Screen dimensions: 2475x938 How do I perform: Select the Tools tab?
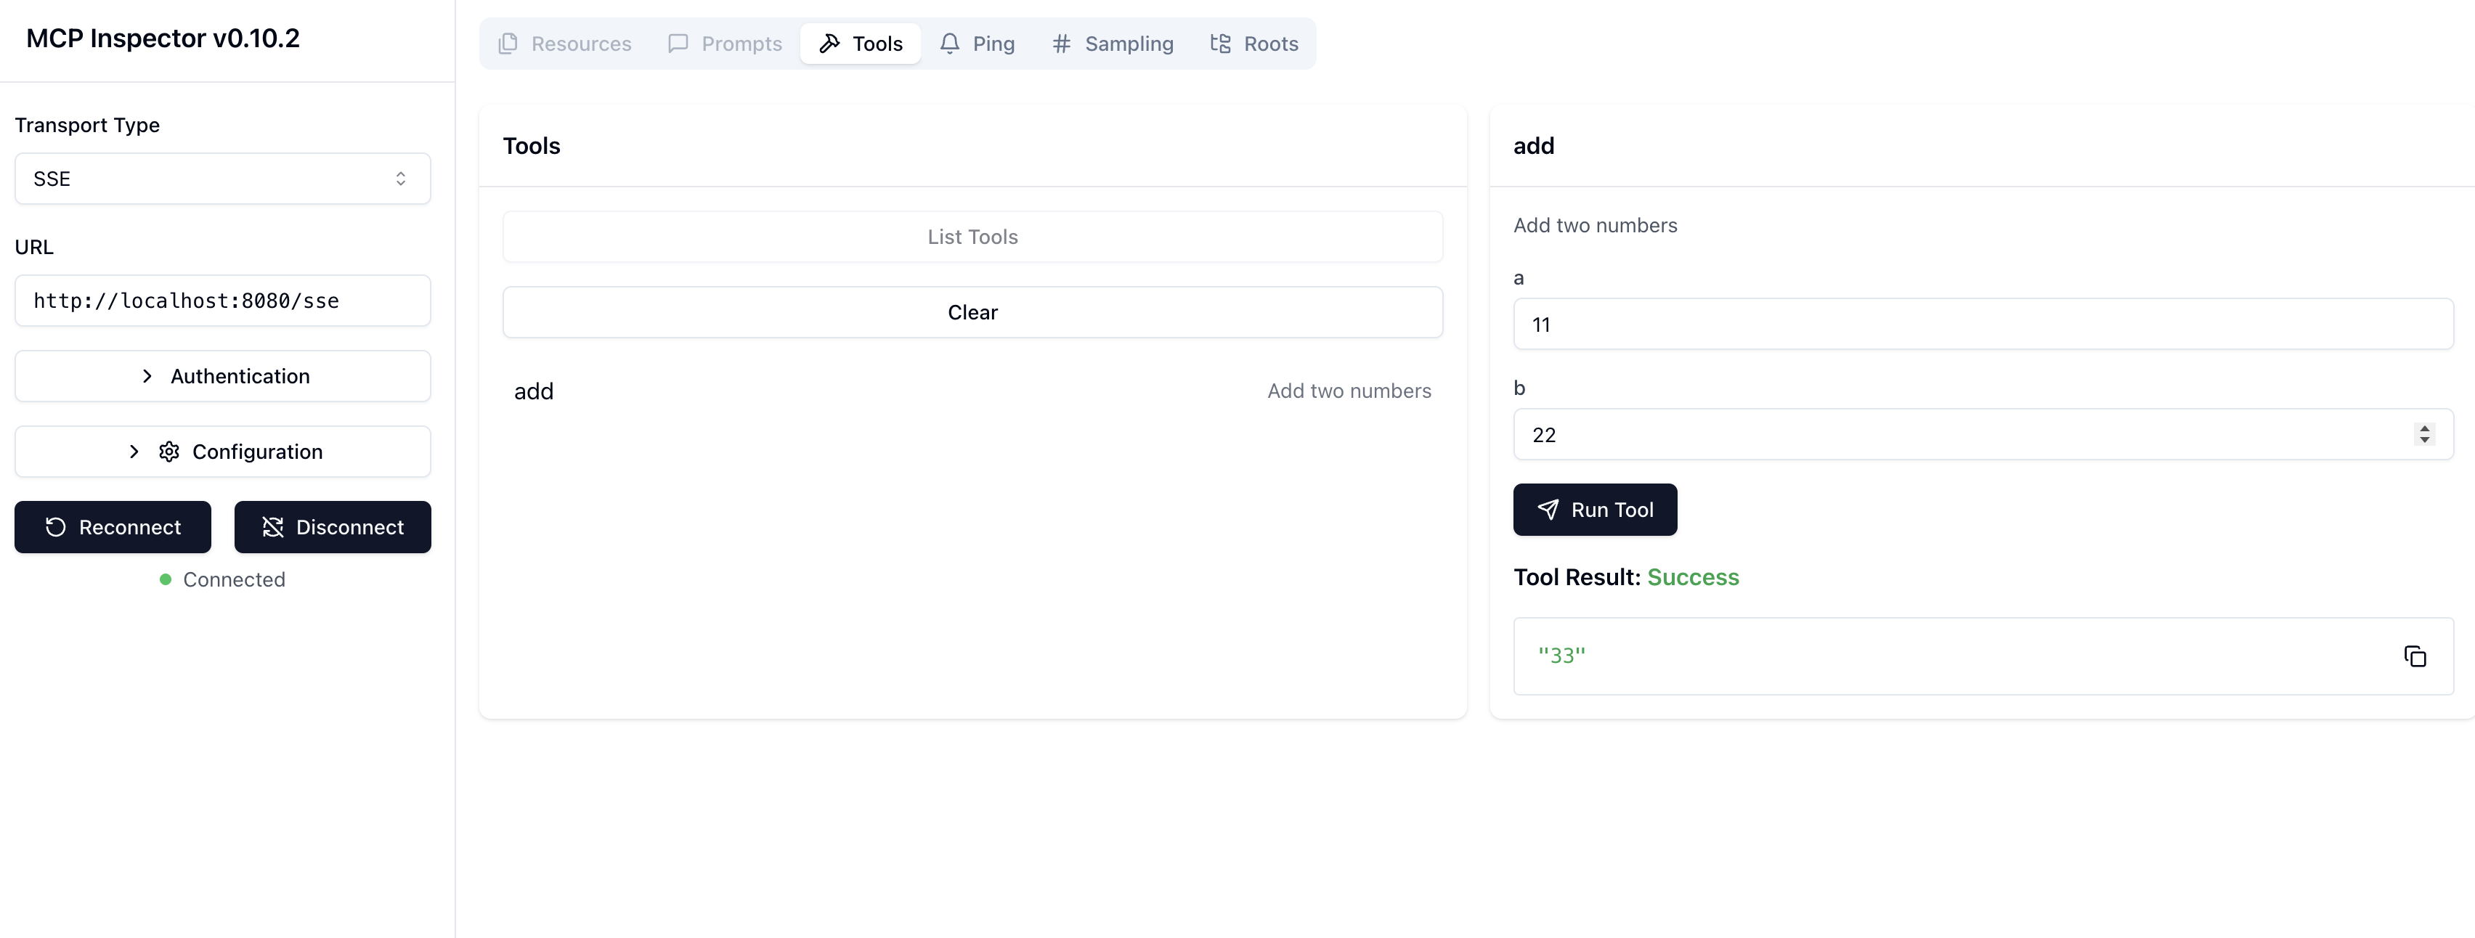[860, 44]
